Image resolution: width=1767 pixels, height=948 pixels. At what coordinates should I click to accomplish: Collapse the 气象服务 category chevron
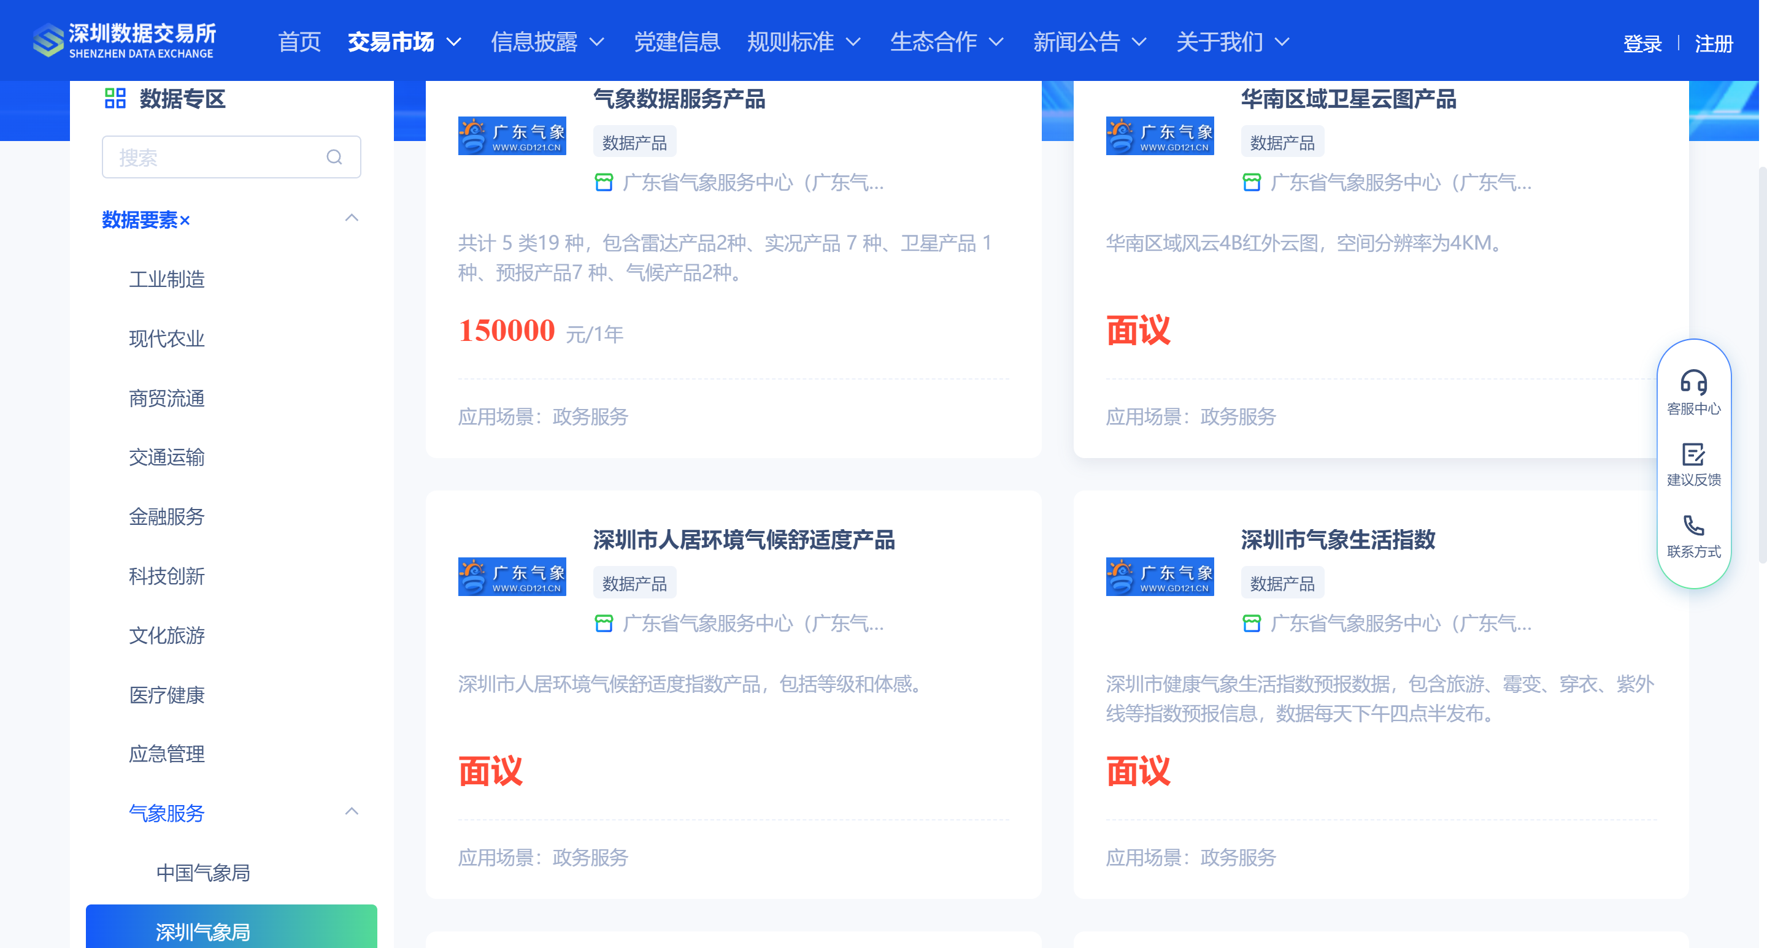(x=352, y=812)
